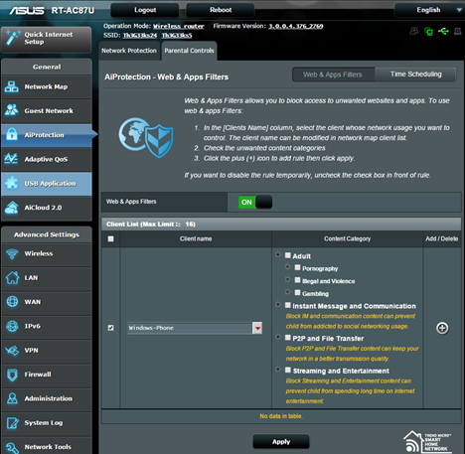This screenshot has height=454, width=465.
Task: Check the Adult category checkbox
Action: coord(288,255)
